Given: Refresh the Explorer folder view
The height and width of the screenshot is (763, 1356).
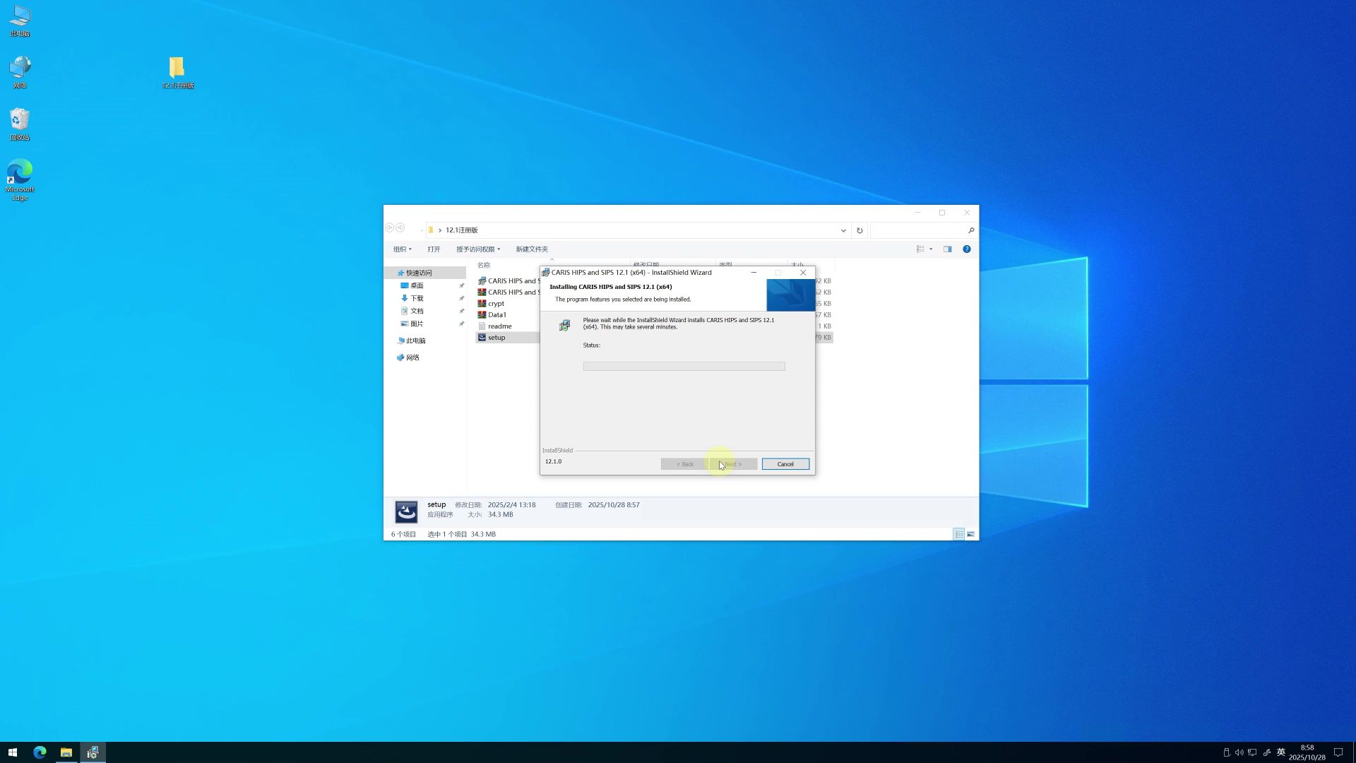Looking at the screenshot, I should pos(860,230).
